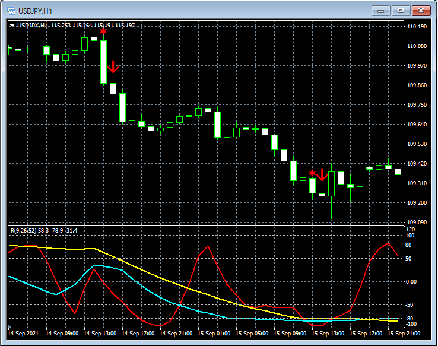
Task: Click the 15 Sep 01:00 time axis label
Action: coord(214,334)
